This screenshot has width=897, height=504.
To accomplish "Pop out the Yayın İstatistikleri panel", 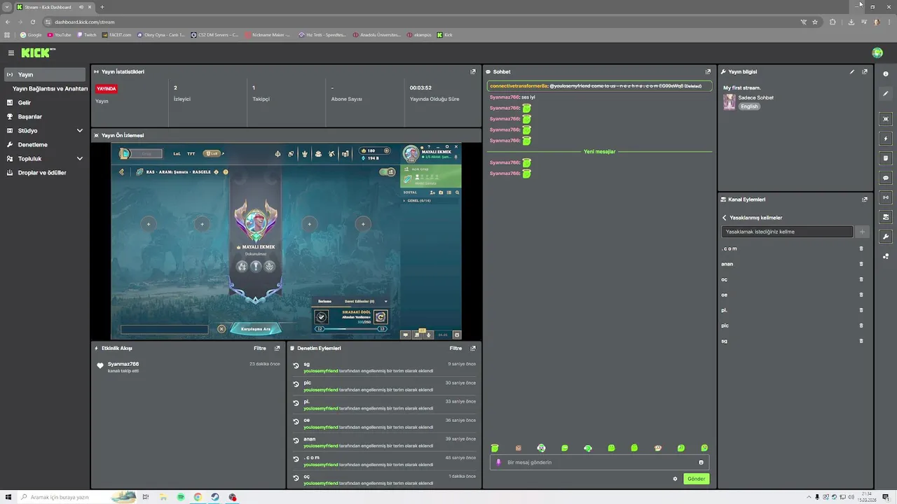I will [473, 71].
